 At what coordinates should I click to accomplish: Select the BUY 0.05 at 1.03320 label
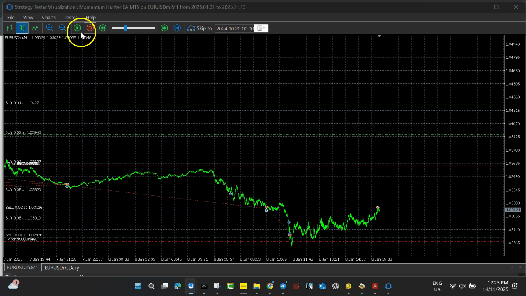pos(23,190)
